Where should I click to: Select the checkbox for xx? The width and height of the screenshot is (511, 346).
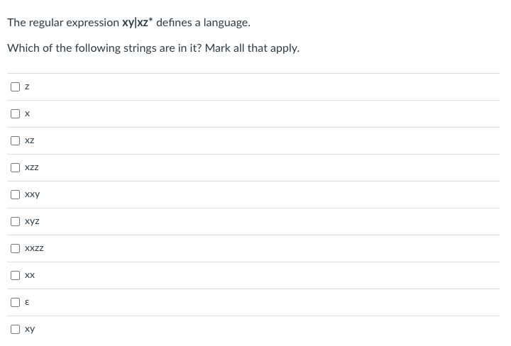(x=15, y=276)
